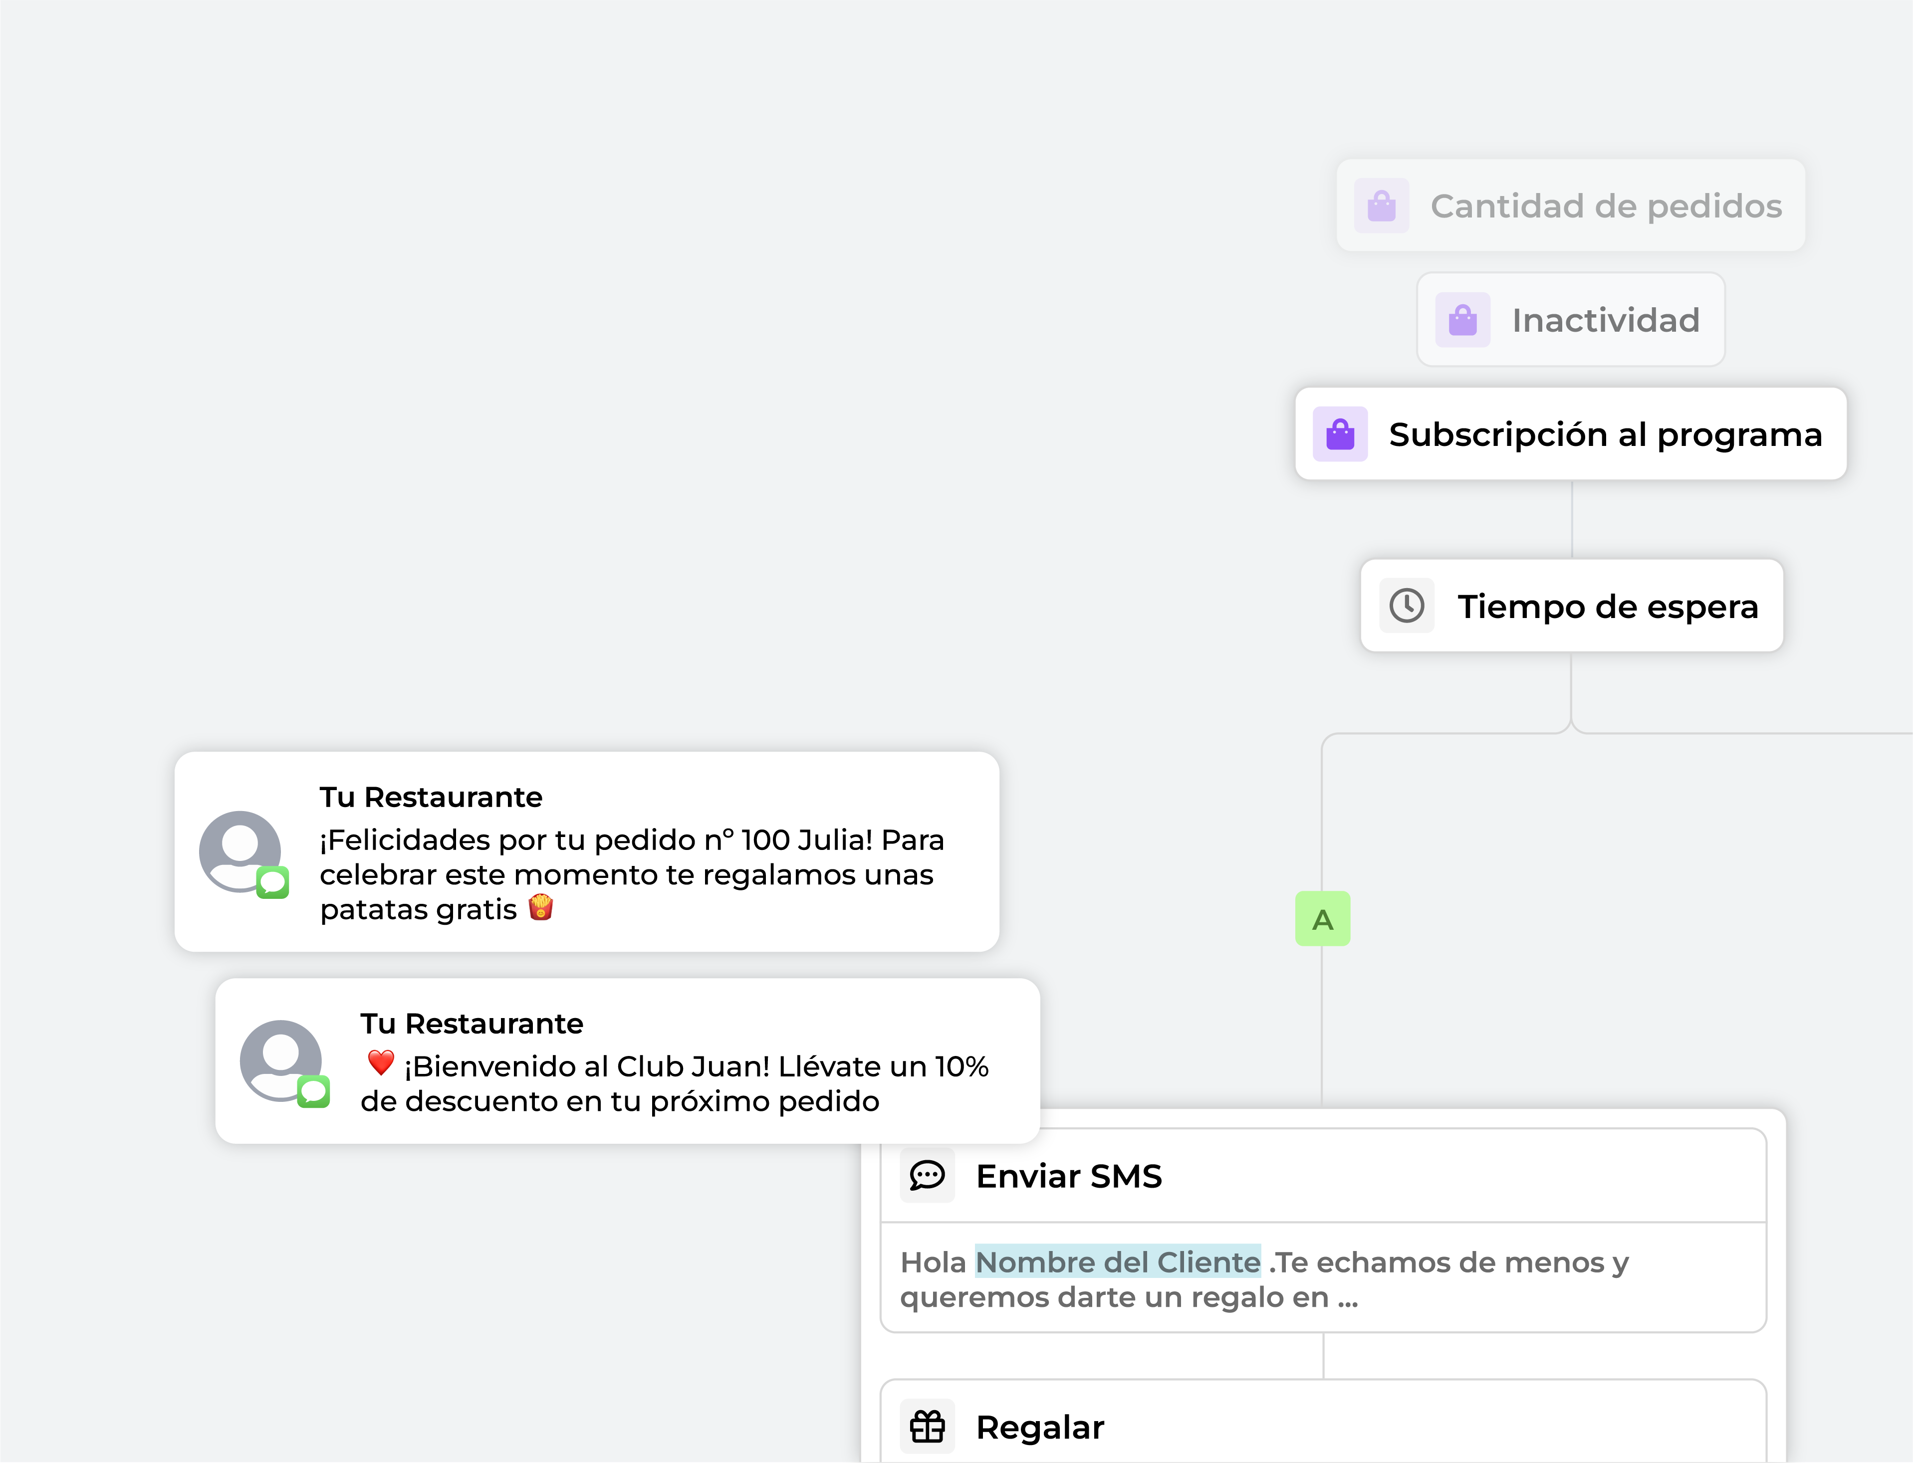Click the green message badge on the Felicidades avatar
The height and width of the screenshot is (1463, 1913).
point(272,882)
